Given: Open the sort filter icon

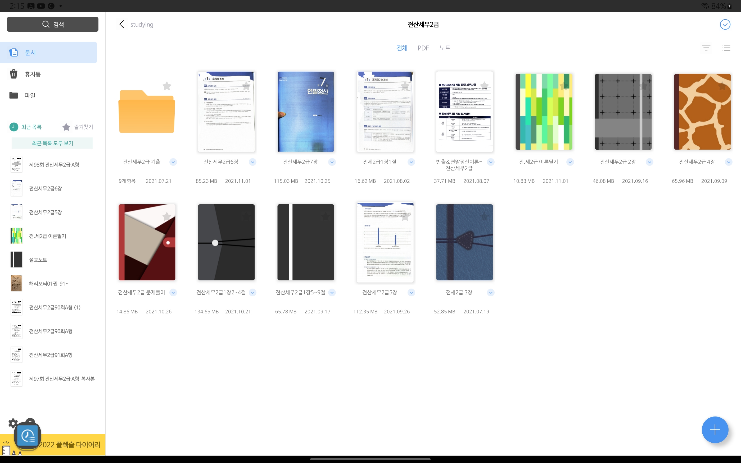Looking at the screenshot, I should [x=706, y=48].
